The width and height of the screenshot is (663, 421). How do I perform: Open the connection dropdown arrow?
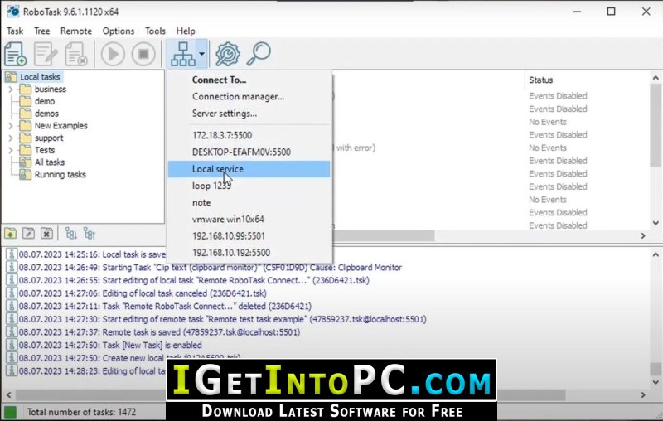(x=202, y=54)
